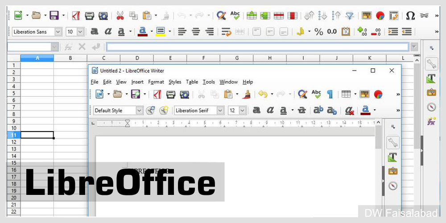446x223 pixels.
Task: Click AutoFilter funnel icon in Calc toolbar
Action: pyautogui.click(x=349, y=15)
